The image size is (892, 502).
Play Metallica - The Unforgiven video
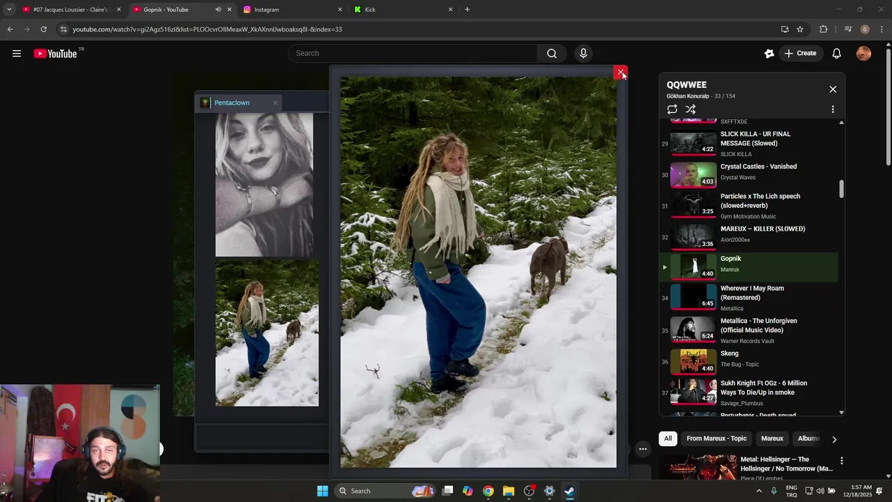749,330
